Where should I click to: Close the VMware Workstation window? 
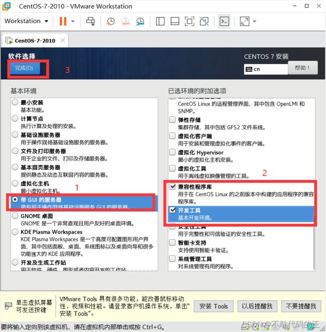[319, 6]
